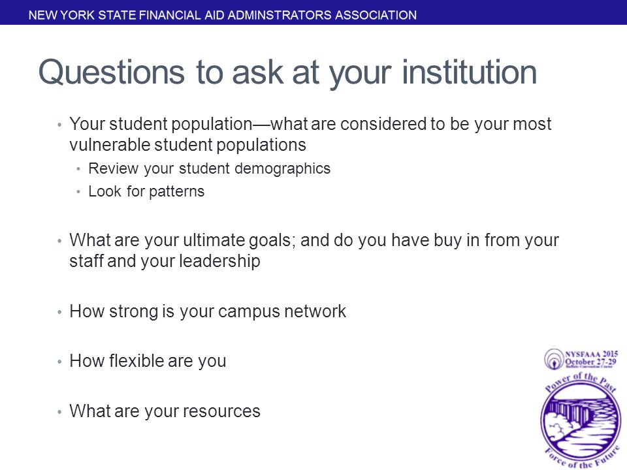Select the 'Review your student demographics' sub-bullet
The width and height of the screenshot is (627, 470).
click(x=209, y=168)
